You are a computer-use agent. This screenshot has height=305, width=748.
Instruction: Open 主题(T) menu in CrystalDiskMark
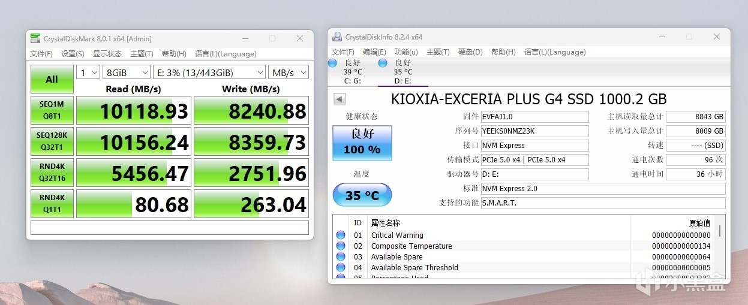[x=142, y=54]
